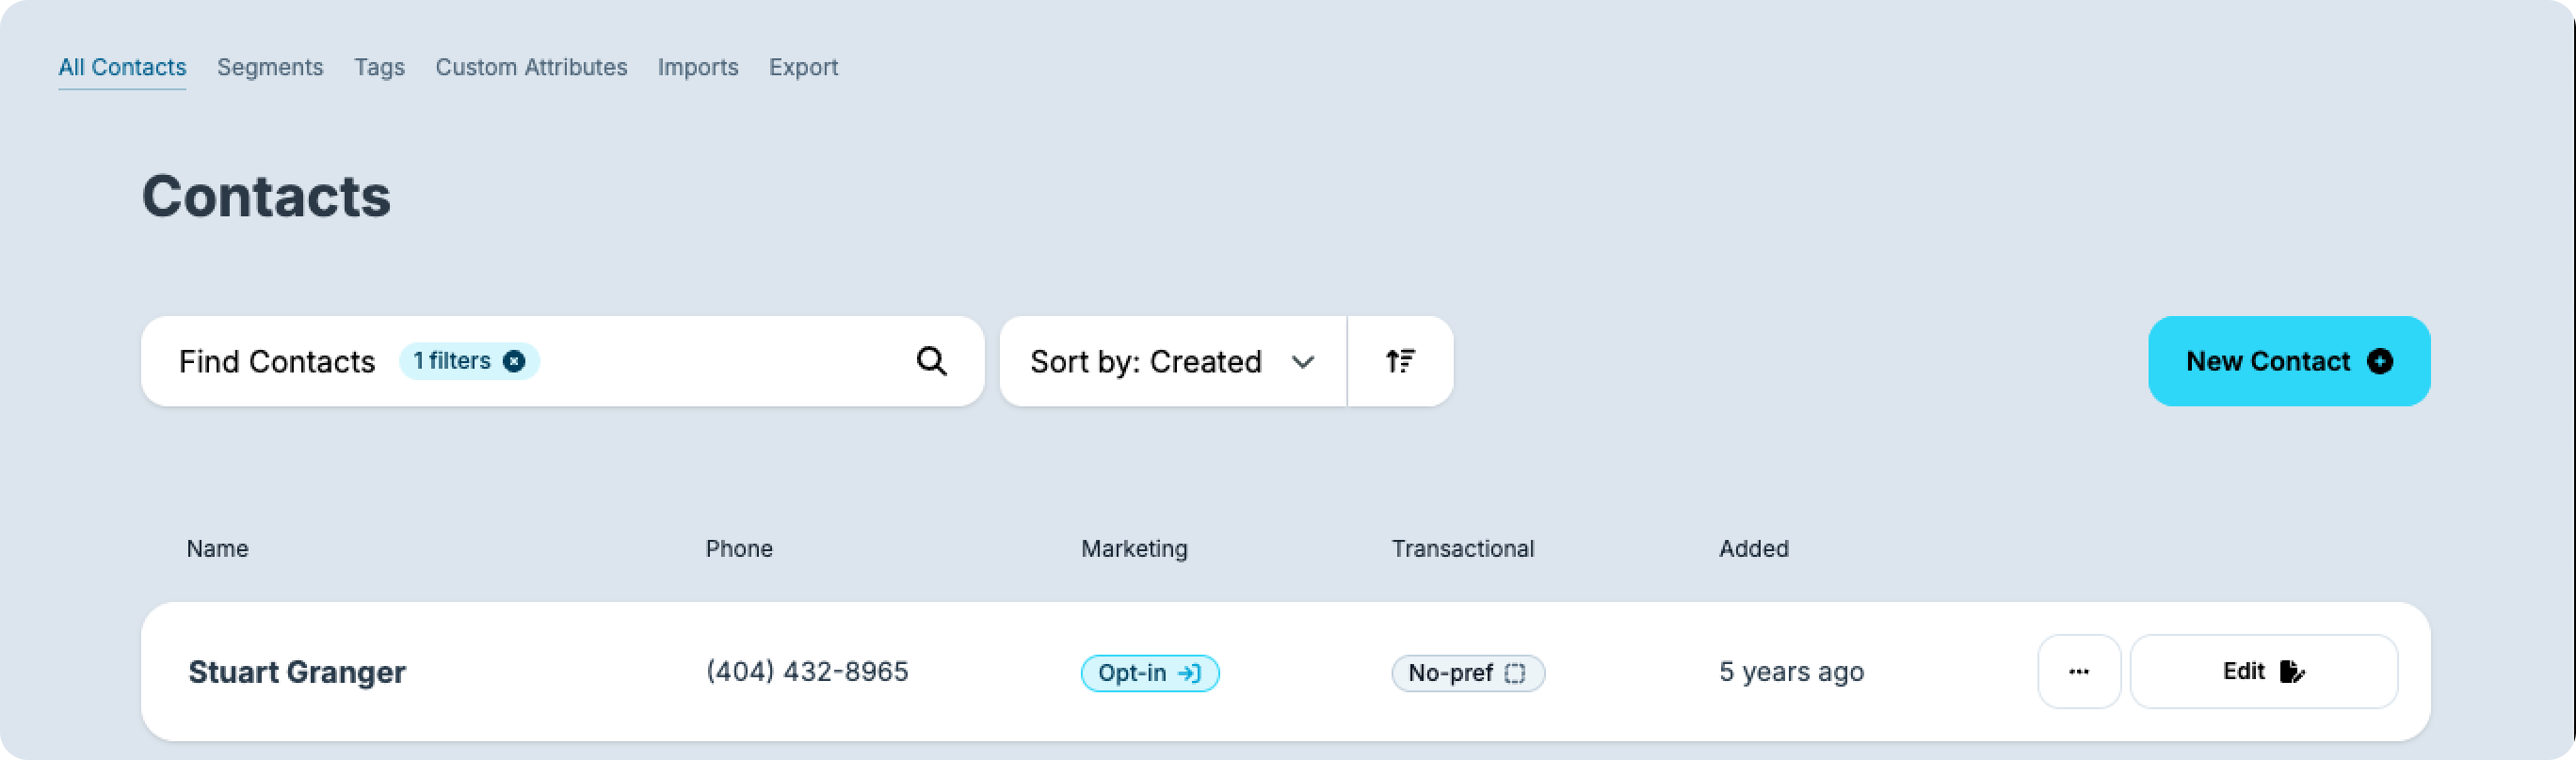Click the New Contact button
Viewport: 2576px width, 760px height.
(x=2288, y=361)
